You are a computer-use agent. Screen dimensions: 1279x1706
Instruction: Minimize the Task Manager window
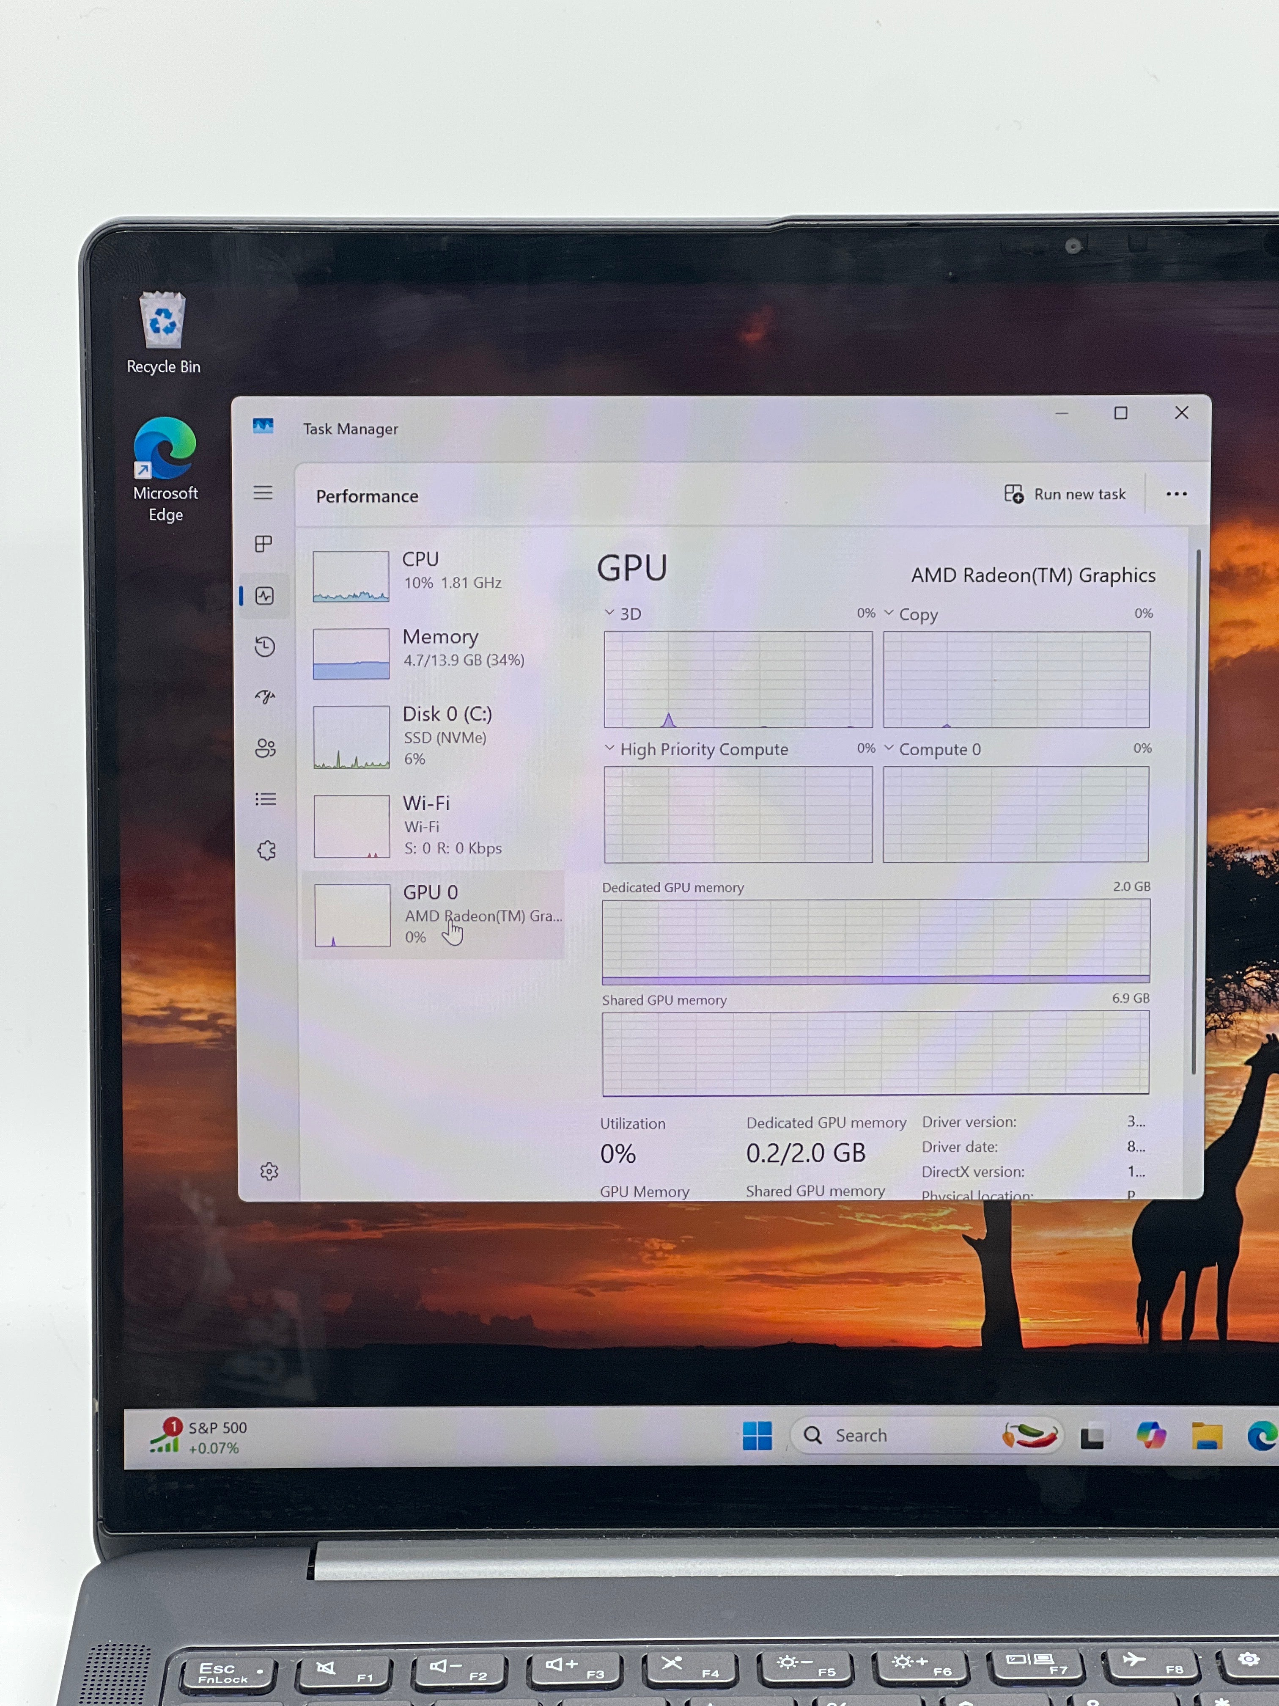1062,413
